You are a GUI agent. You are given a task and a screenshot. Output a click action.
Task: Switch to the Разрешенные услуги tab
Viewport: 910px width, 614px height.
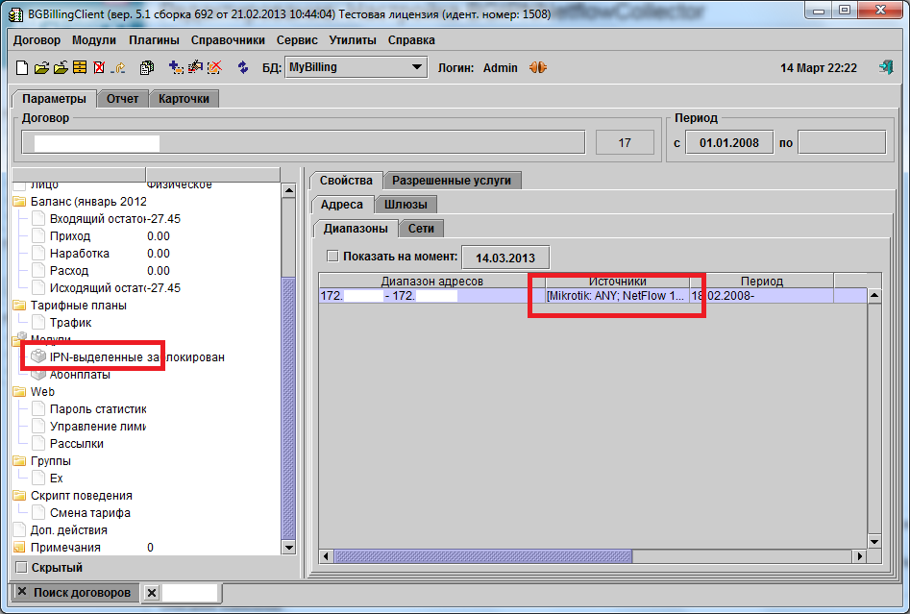pos(452,181)
